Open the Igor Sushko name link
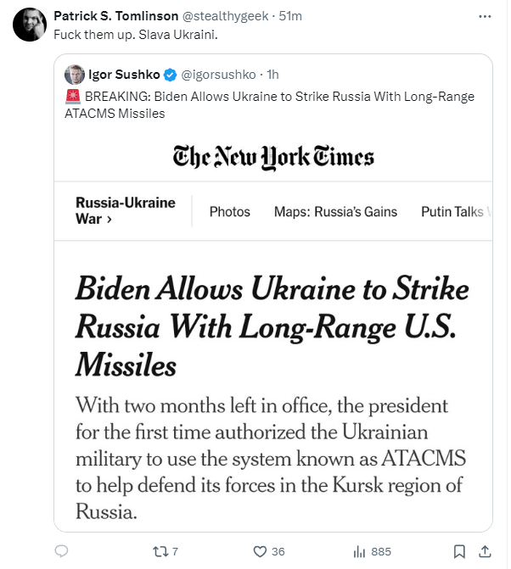Viewport: 511px width, 569px height. (124, 75)
